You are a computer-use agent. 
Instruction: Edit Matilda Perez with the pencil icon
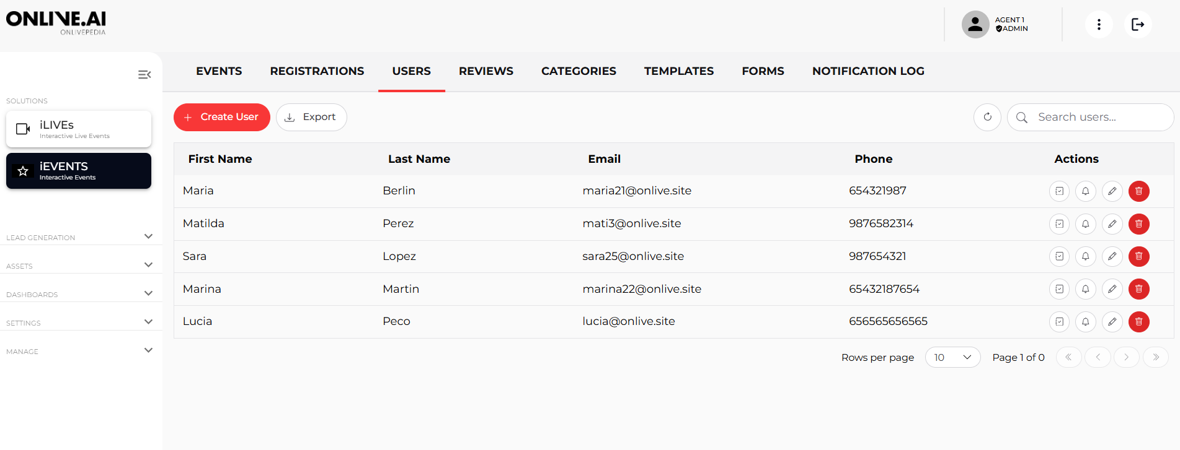point(1112,224)
